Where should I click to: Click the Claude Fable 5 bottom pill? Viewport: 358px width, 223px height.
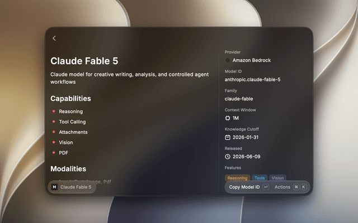coord(72,187)
